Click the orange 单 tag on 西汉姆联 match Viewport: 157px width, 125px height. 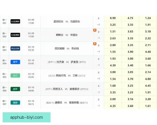[x=95, y=44]
